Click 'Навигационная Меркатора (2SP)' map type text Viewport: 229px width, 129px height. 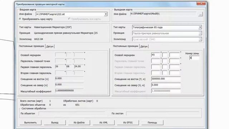tap(53, 27)
